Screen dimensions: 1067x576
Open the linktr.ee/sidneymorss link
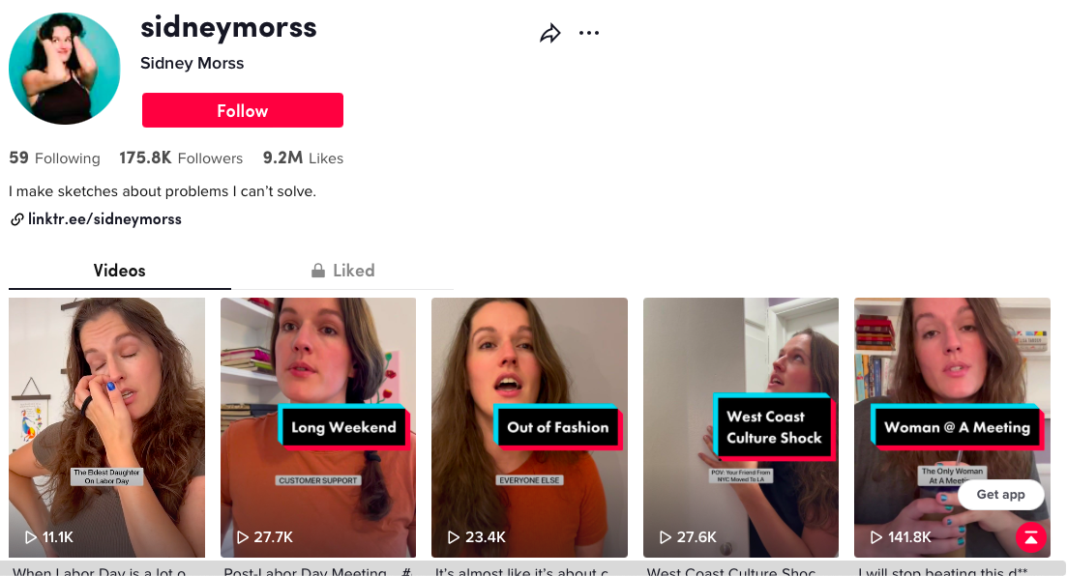(104, 219)
